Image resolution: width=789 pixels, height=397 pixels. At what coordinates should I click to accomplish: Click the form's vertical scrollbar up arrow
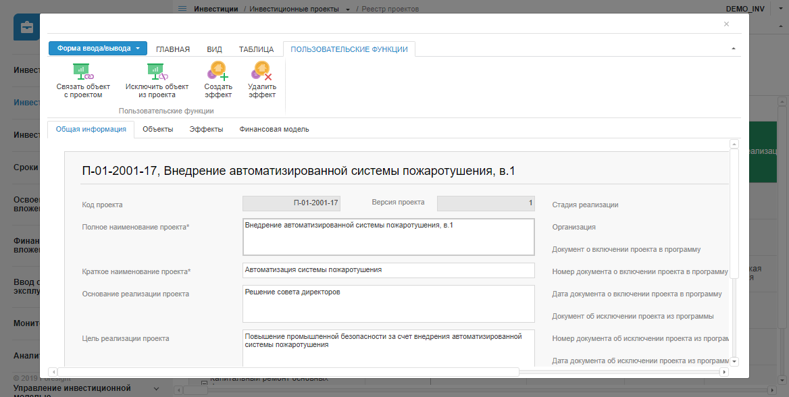(x=734, y=144)
